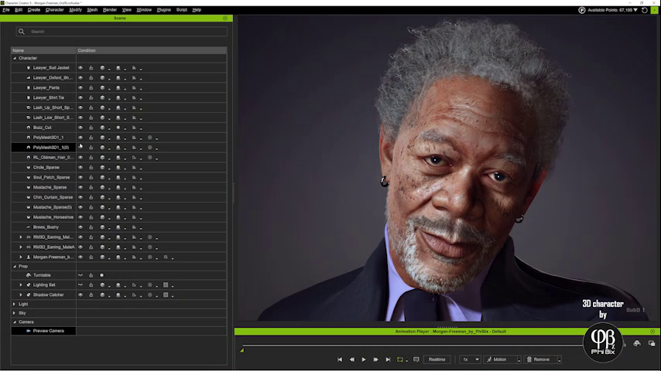
Task: Expand the Light group
Action: pos(15,304)
